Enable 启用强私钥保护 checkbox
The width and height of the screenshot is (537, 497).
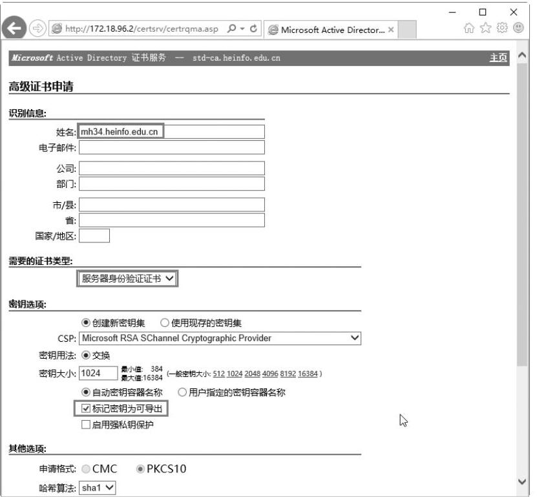click(x=85, y=425)
